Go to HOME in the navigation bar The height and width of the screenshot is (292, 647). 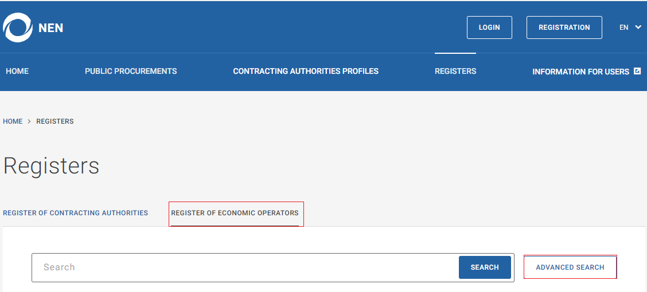tap(17, 72)
